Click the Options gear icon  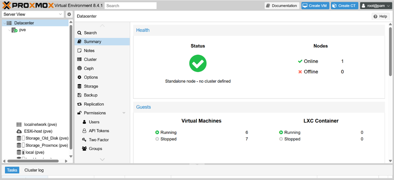pyautogui.click(x=80, y=77)
